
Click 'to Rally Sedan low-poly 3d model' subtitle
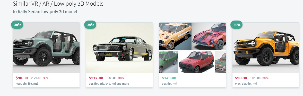45,12
